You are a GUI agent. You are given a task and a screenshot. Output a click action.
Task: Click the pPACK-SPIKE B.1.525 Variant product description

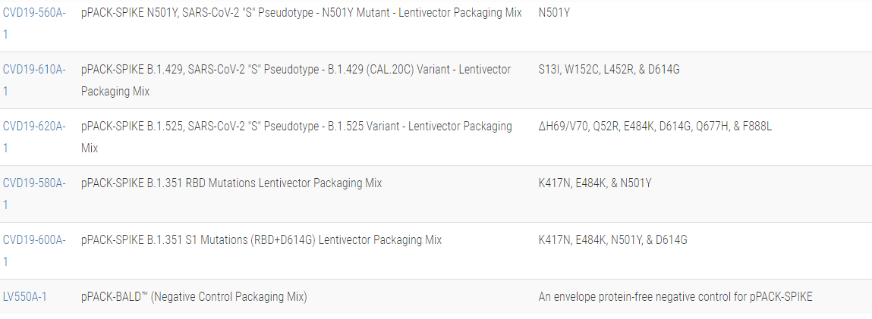[x=296, y=127]
